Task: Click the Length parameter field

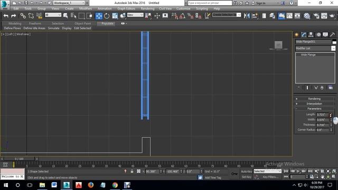Action: tap(323, 115)
